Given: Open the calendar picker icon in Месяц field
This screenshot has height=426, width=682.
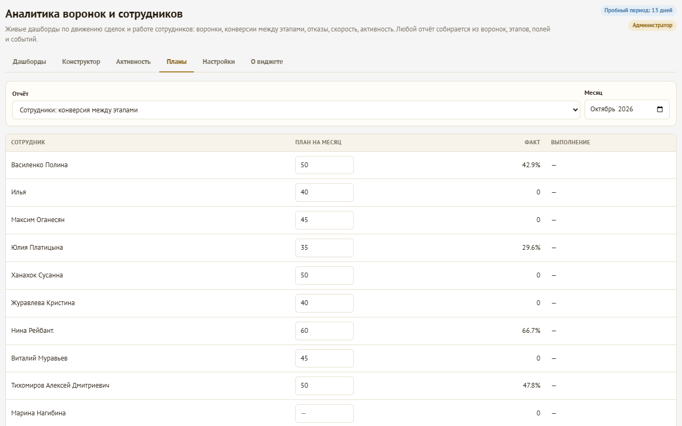Looking at the screenshot, I should click(660, 109).
